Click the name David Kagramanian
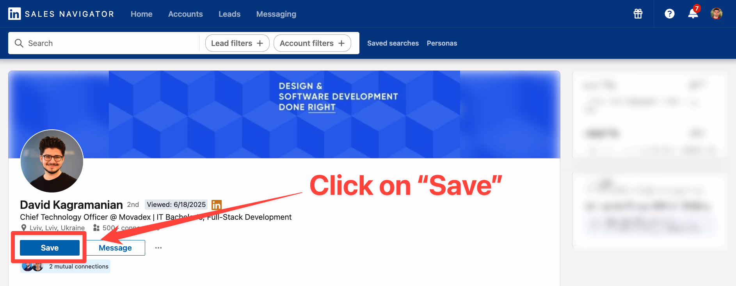This screenshot has width=736, height=286. 71,205
